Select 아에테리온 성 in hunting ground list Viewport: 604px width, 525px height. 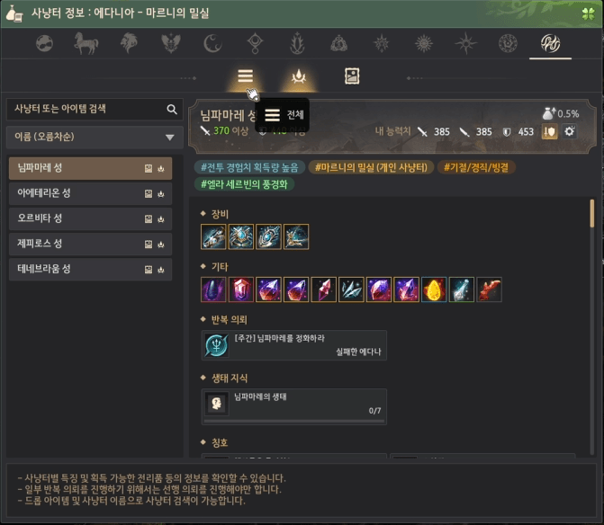[90, 193]
